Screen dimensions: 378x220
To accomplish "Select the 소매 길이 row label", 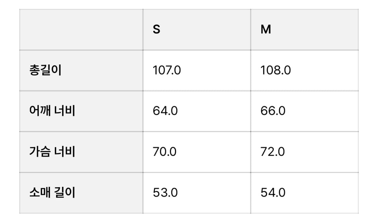I will [x=52, y=193].
